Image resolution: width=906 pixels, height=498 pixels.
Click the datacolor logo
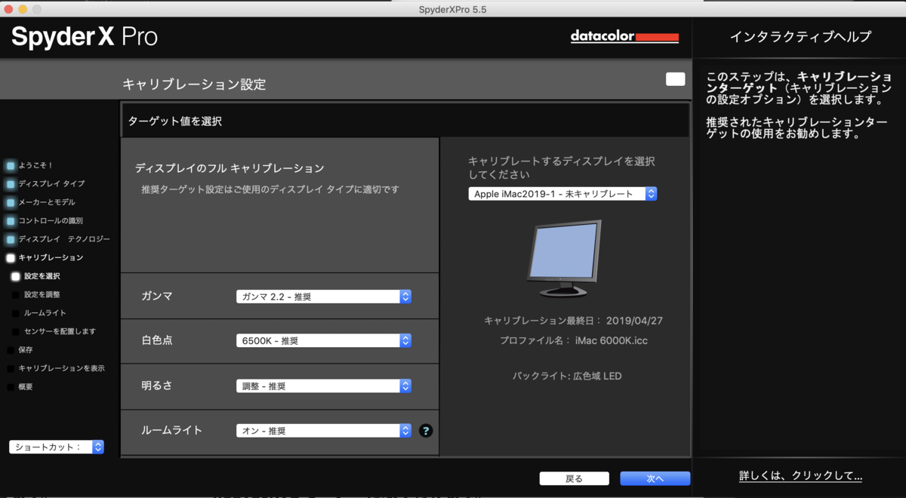tap(624, 35)
